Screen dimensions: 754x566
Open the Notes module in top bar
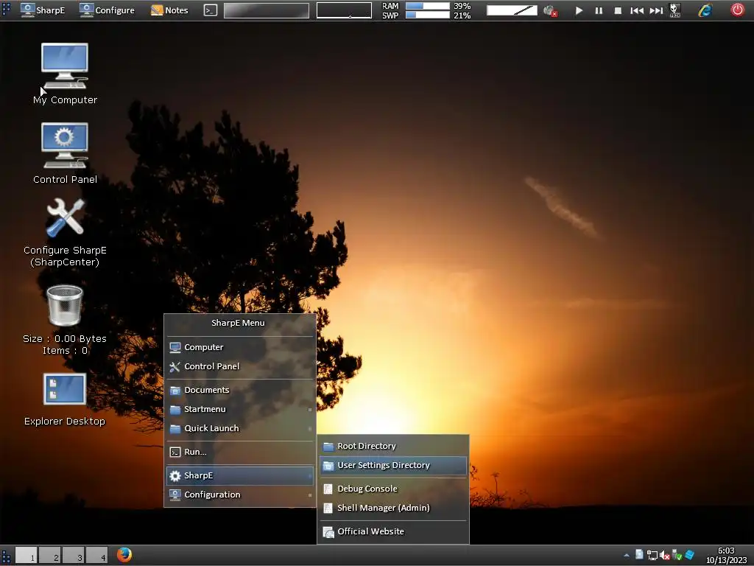pyautogui.click(x=169, y=10)
